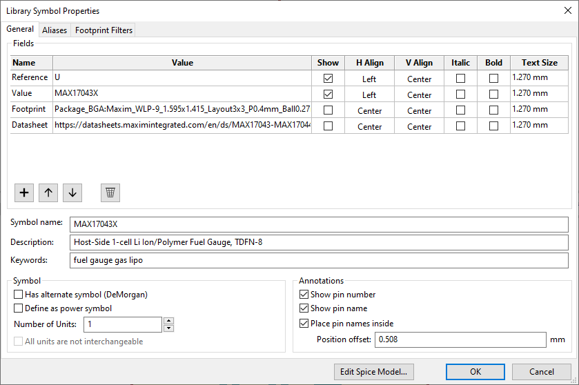
Task: Disable Place pin names inside
Action: (304, 324)
